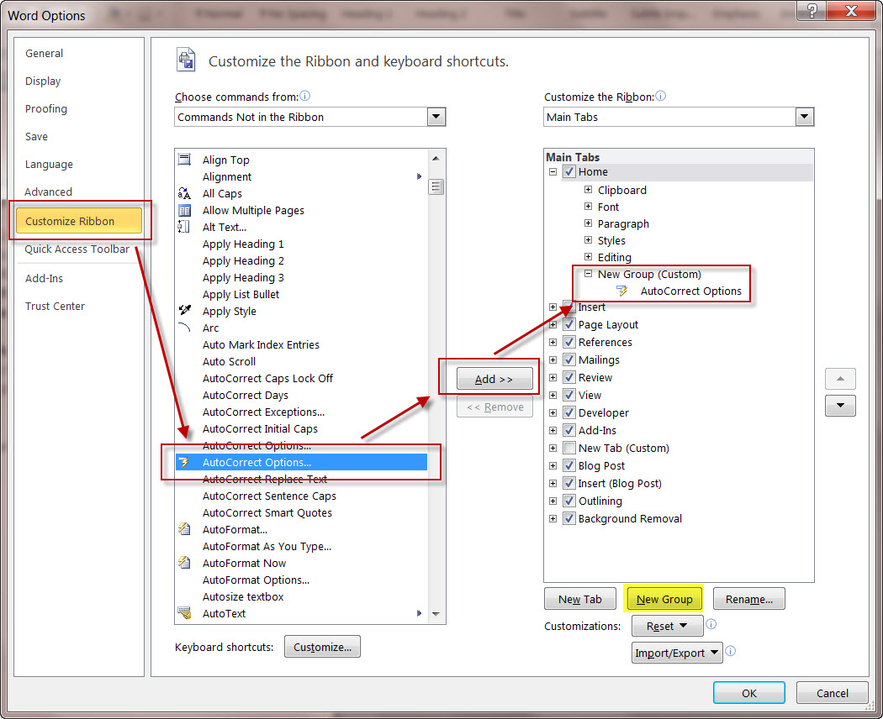Click the info icon beside Choose commands from
Viewport: 883px width, 719px height.
[x=304, y=97]
